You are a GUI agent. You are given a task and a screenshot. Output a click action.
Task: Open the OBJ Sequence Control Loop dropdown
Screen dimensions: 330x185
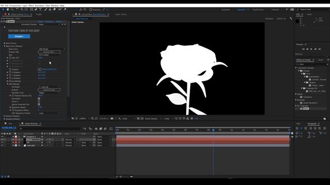click(49, 113)
